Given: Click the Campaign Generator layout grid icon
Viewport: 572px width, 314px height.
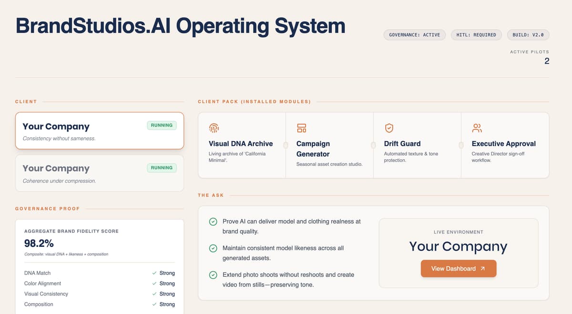Looking at the screenshot, I should coord(301,128).
